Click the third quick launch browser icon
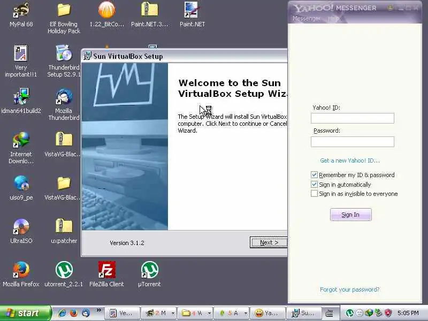 click(x=86, y=313)
